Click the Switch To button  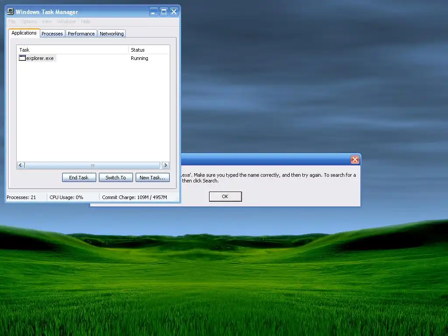(115, 178)
